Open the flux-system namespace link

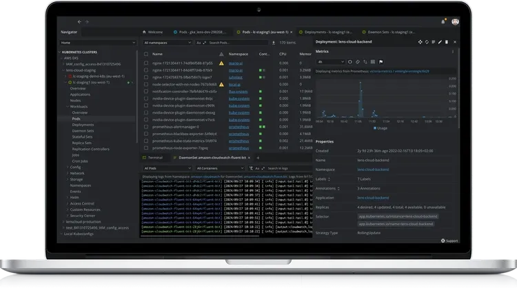pos(238,91)
